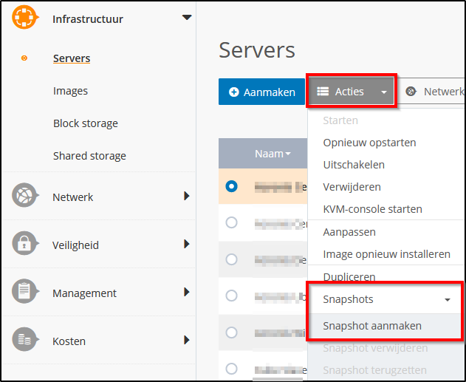Choose Opnieuw opstarten in Acties menu
Image resolution: width=466 pixels, height=382 pixels.
click(369, 143)
